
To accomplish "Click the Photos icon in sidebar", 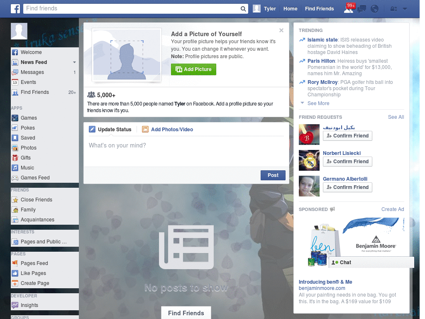I will [x=15, y=148].
